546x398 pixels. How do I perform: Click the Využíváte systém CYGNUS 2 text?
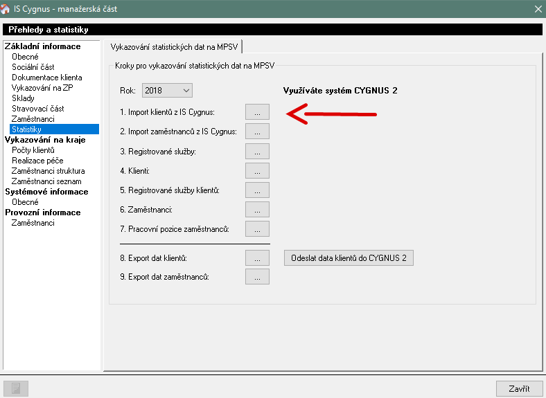click(340, 91)
